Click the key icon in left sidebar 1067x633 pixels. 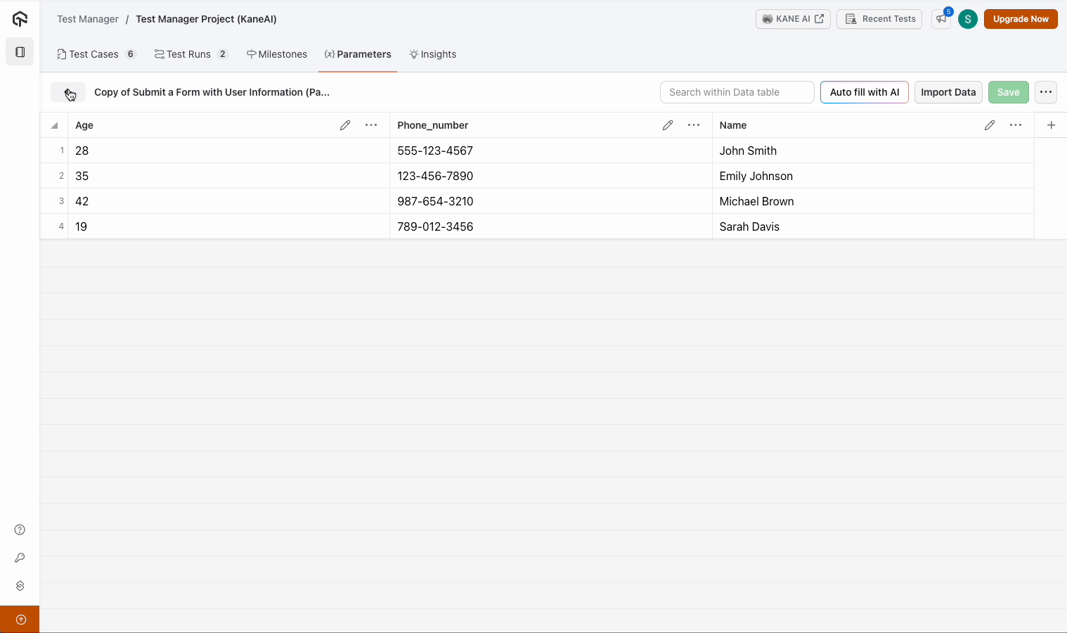20,558
